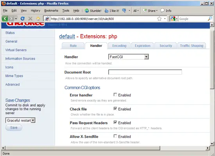Click the vertical scrollbar up arrow
This screenshot has width=215, height=156.
[x=212, y=25]
